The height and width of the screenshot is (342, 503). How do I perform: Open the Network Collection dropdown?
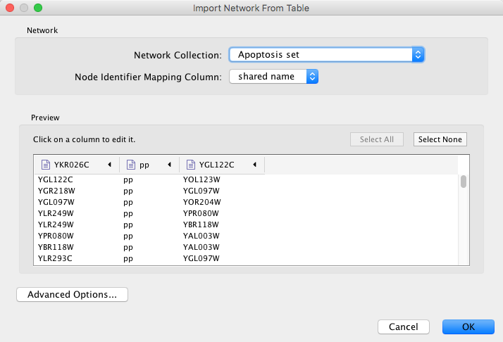[x=326, y=54]
